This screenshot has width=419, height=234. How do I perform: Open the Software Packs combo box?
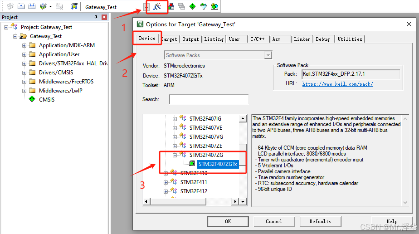(218, 55)
